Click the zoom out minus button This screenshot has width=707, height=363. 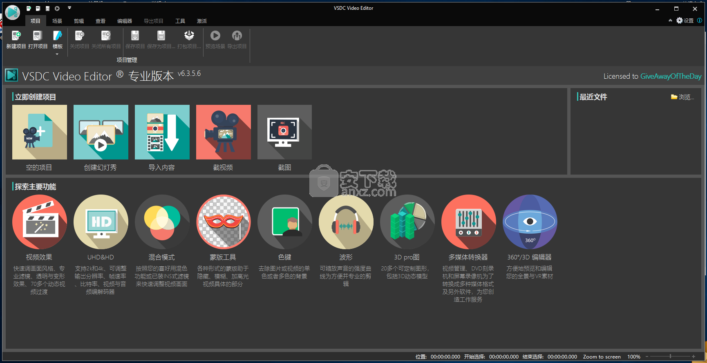tap(647, 357)
